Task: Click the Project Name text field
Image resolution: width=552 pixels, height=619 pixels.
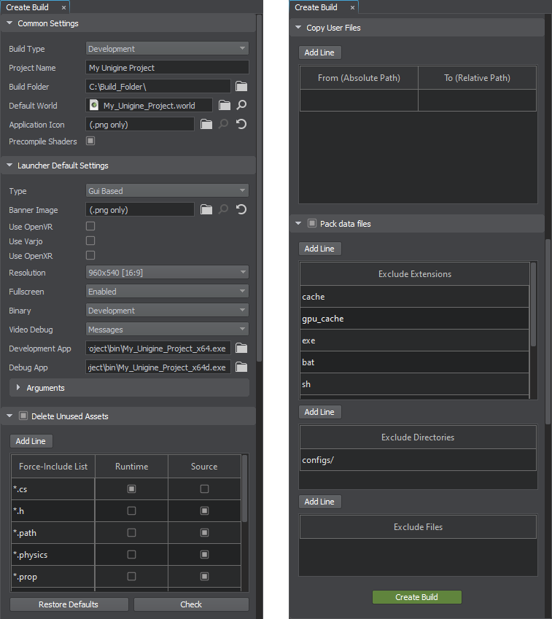Action: pos(167,68)
